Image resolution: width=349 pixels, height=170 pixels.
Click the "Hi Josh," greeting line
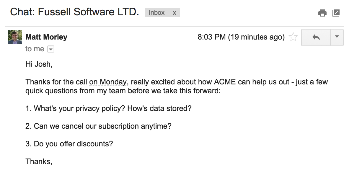tap(39, 64)
